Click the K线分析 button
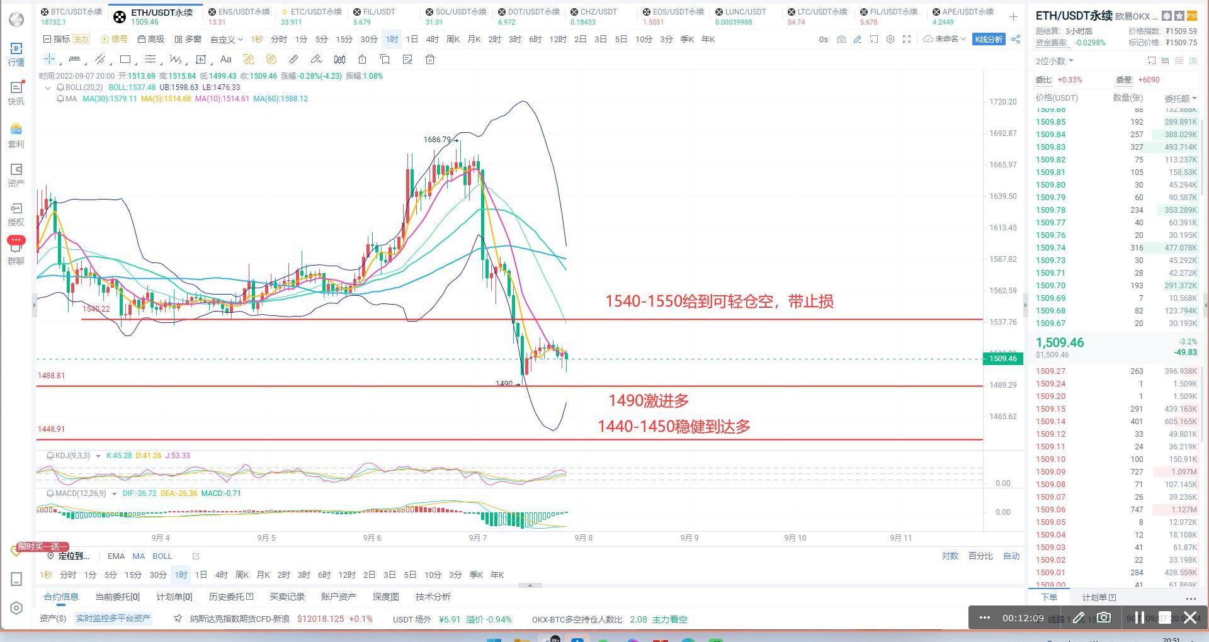Image resolution: width=1209 pixels, height=642 pixels. [989, 39]
